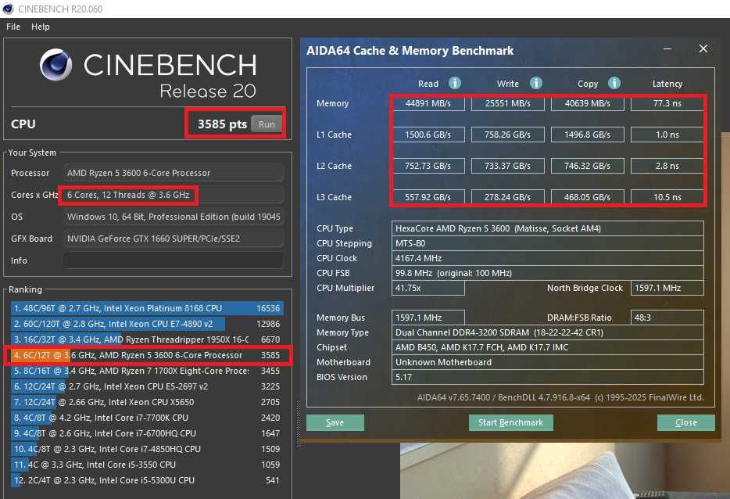This screenshot has height=499, width=730.
Task: Select ranking row Intel Core i5-5300U
Action: pos(147,480)
